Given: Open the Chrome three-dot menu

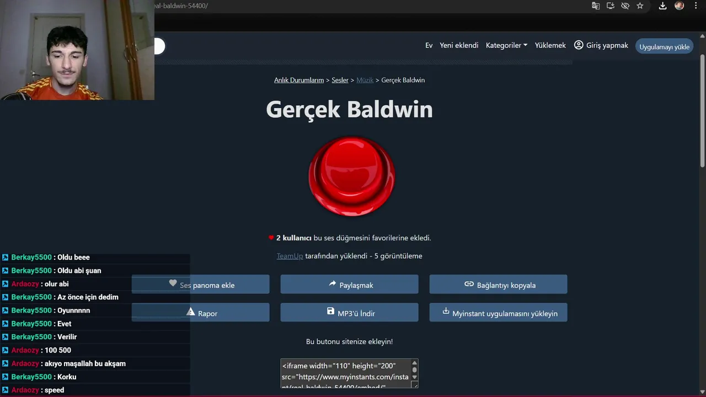Looking at the screenshot, I should click(x=696, y=6).
